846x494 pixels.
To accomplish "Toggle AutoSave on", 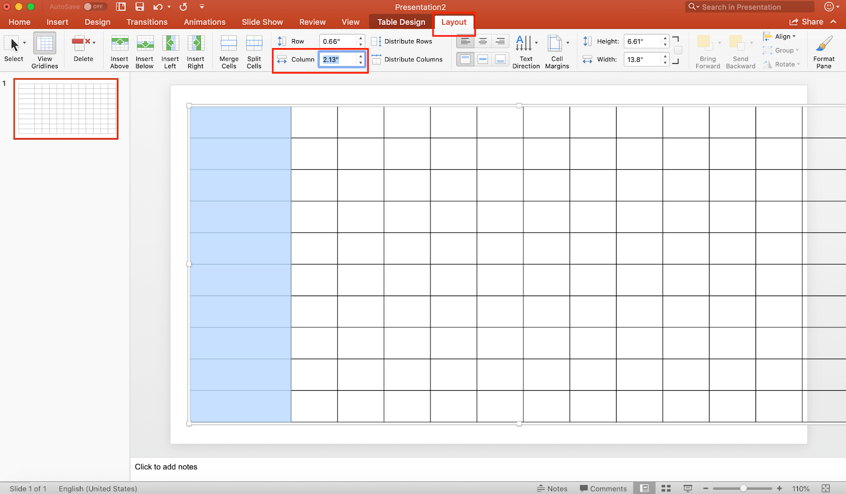I will (94, 6).
